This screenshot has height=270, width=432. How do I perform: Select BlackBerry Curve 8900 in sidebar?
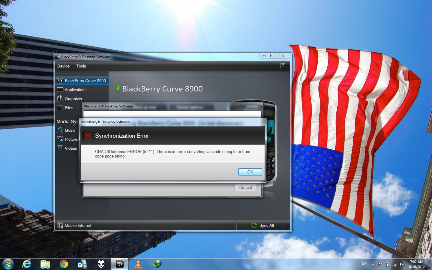point(82,81)
